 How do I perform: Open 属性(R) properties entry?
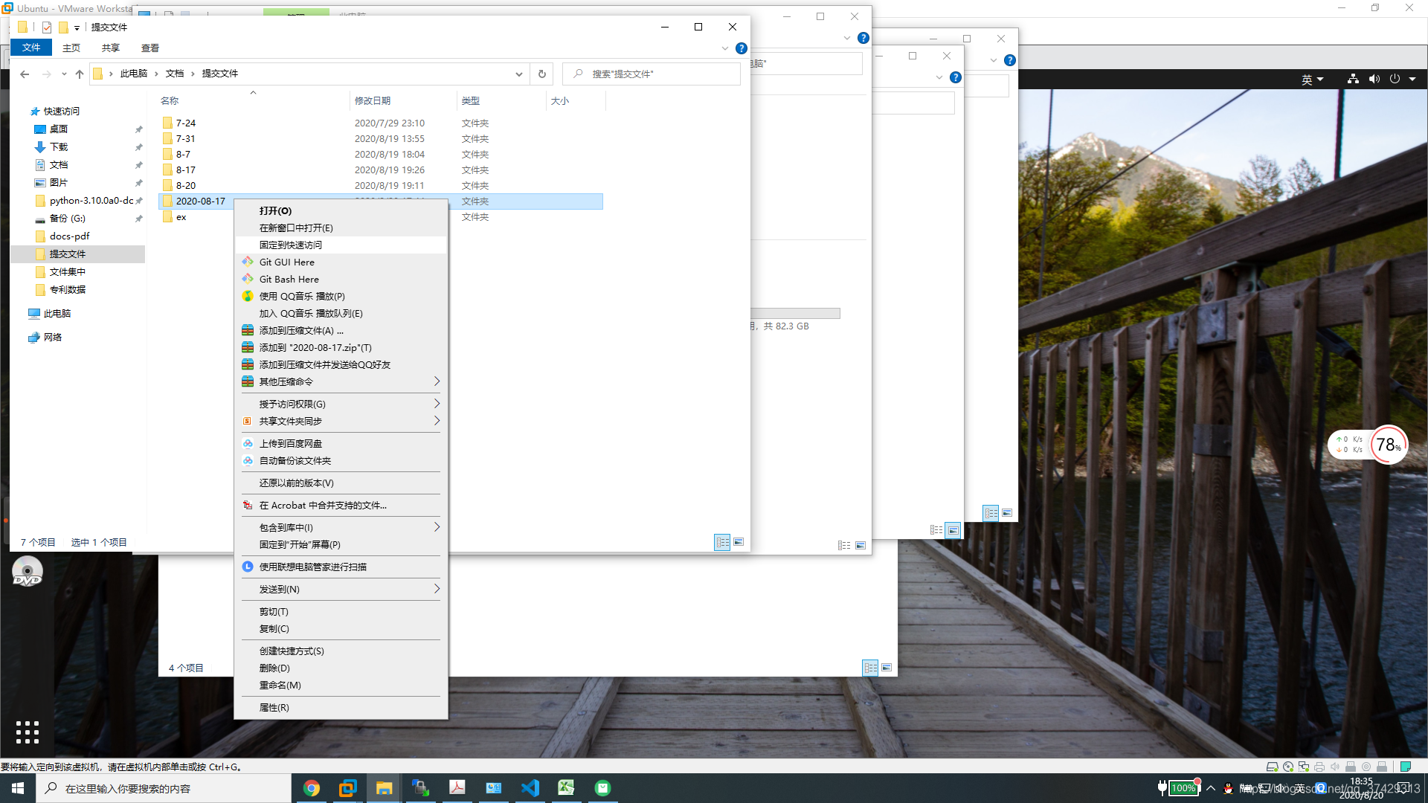click(274, 707)
